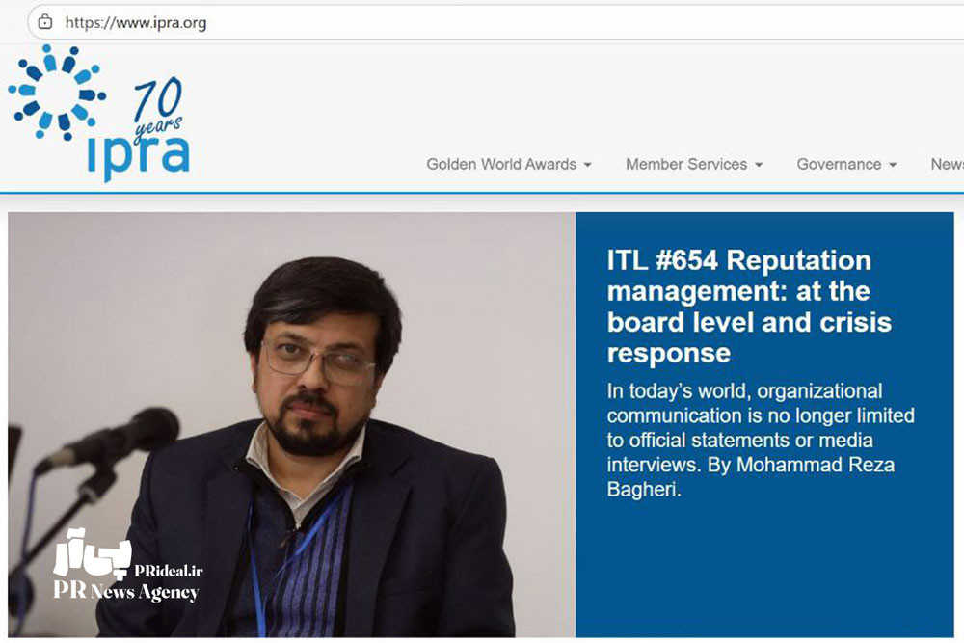Open the Golden World Awards menu
The height and width of the screenshot is (643, 964).
[x=501, y=165]
